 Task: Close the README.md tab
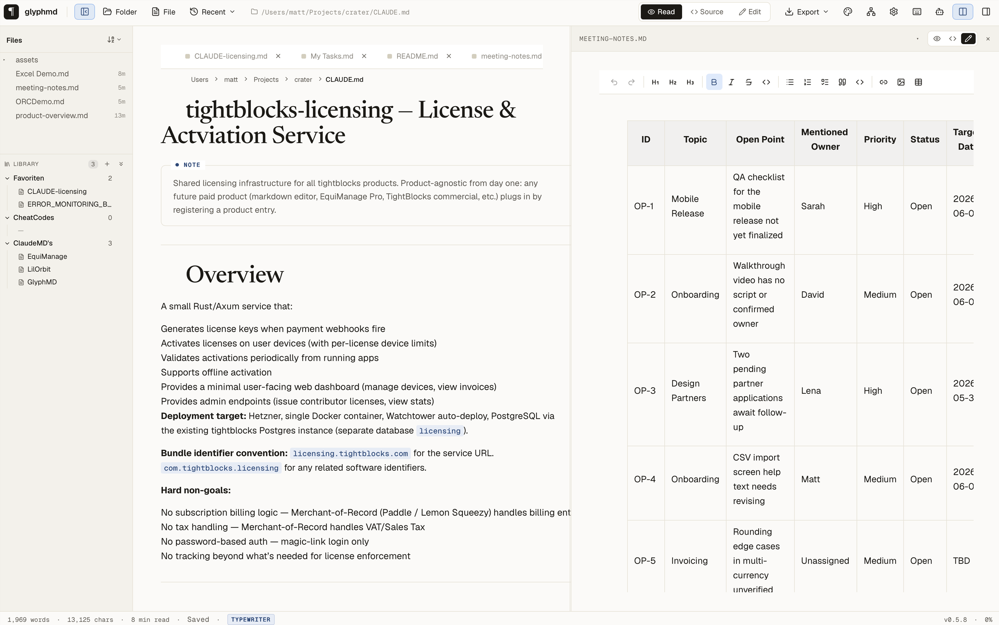[x=449, y=56]
